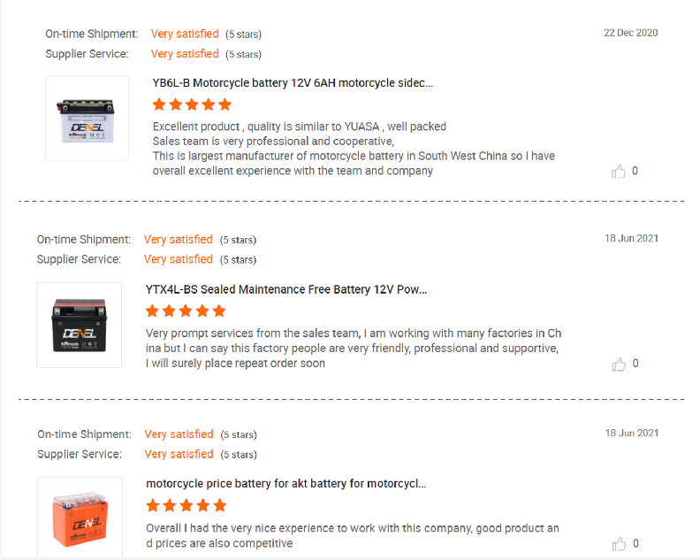Give thumbs-up to the akt battery review

tap(619, 544)
